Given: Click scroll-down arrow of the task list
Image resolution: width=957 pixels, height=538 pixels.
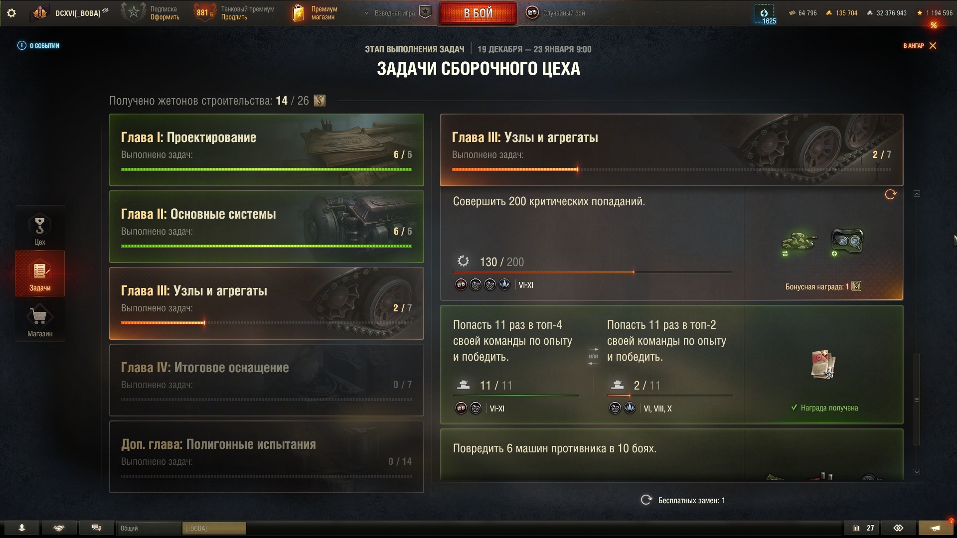Looking at the screenshot, I should 917,472.
